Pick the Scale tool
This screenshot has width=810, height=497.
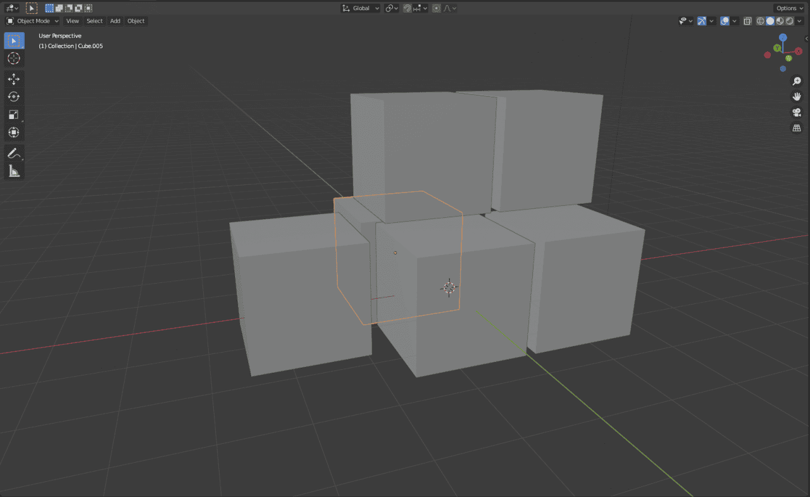tap(14, 114)
